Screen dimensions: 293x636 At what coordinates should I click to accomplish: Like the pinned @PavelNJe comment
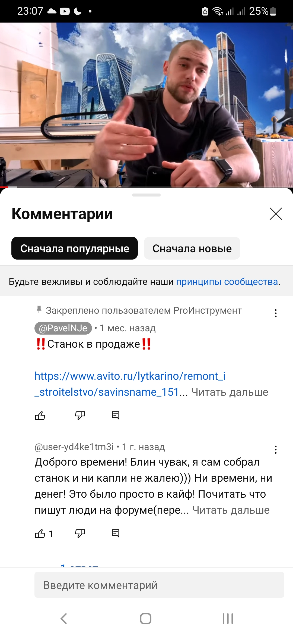[x=40, y=415]
